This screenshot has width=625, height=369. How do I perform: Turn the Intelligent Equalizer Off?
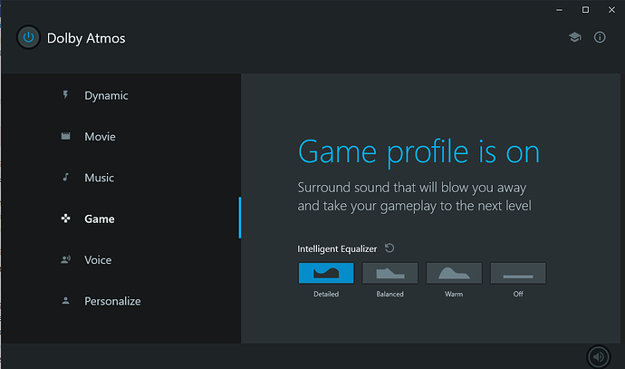tap(518, 273)
